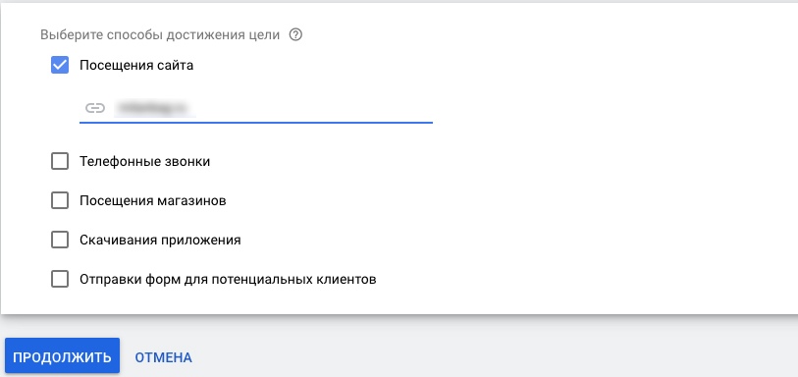Image resolution: width=798 pixels, height=377 pixels.
Task: Focus the blurred website URL text
Action: [155, 108]
